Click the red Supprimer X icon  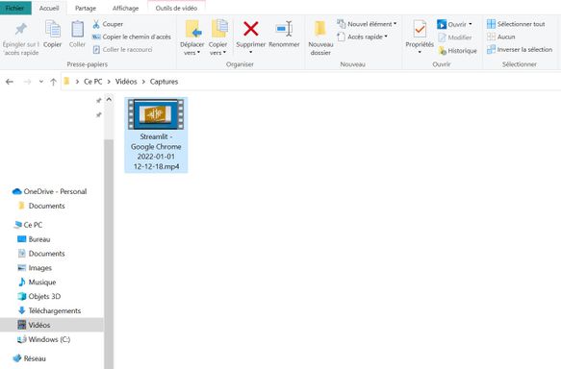tap(251, 29)
